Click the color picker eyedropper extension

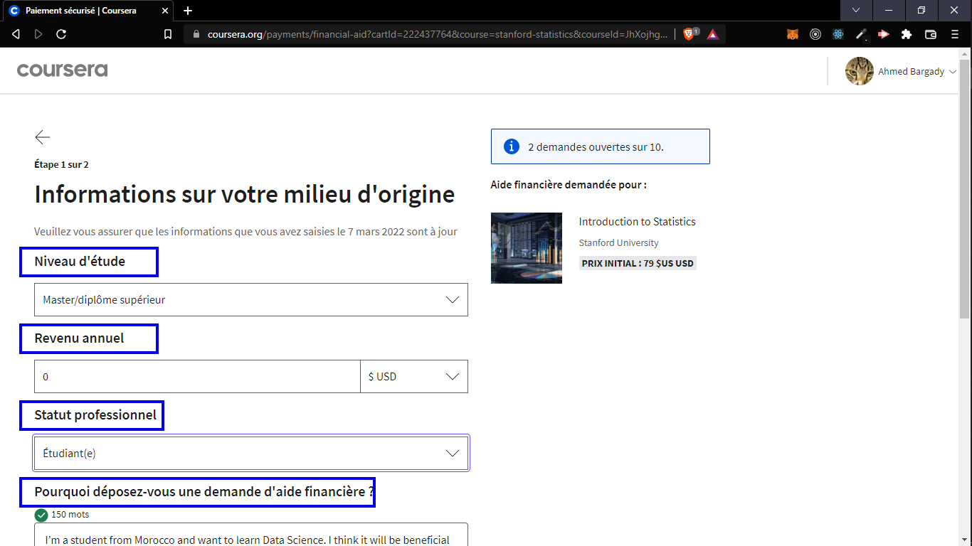tap(861, 33)
